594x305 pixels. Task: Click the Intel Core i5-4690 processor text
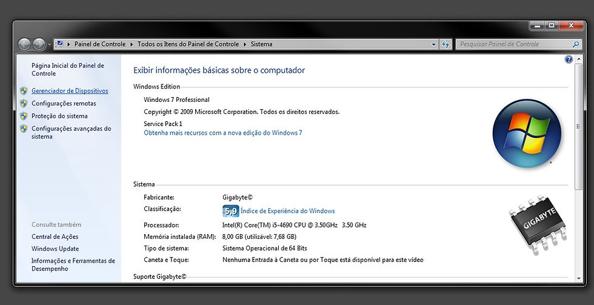click(x=295, y=225)
